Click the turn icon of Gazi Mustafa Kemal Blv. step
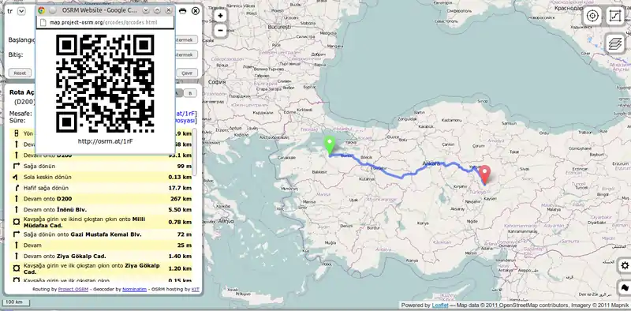The height and width of the screenshot is (311, 631). pyautogui.click(x=17, y=234)
